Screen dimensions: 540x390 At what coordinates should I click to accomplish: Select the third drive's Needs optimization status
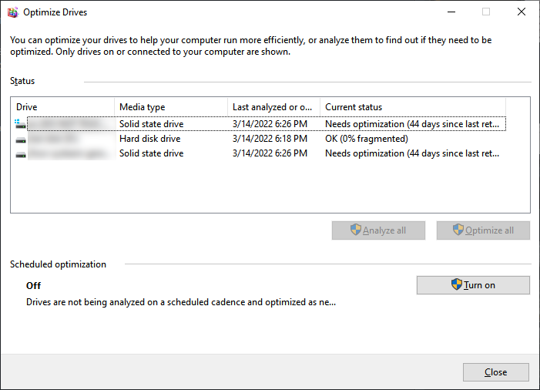click(412, 153)
